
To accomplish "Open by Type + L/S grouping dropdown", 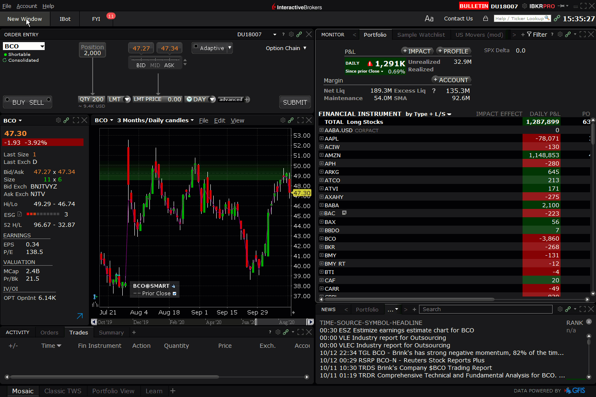I will click(x=428, y=114).
